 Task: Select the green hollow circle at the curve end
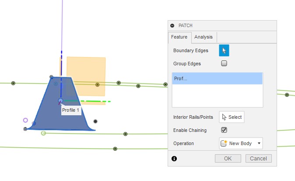pyautogui.click(x=43, y=133)
